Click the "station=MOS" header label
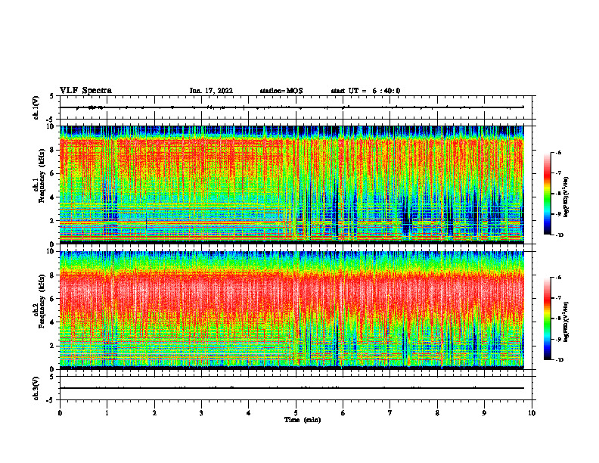 click(x=281, y=91)
